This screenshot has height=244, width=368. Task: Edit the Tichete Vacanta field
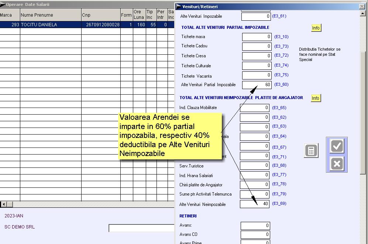click(257, 75)
